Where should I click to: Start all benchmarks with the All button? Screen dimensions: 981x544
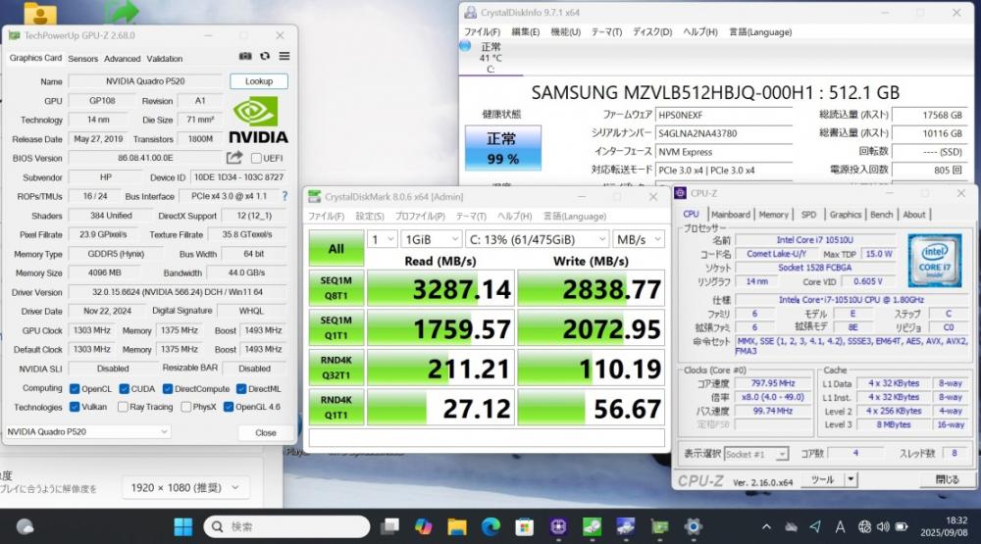tap(336, 249)
